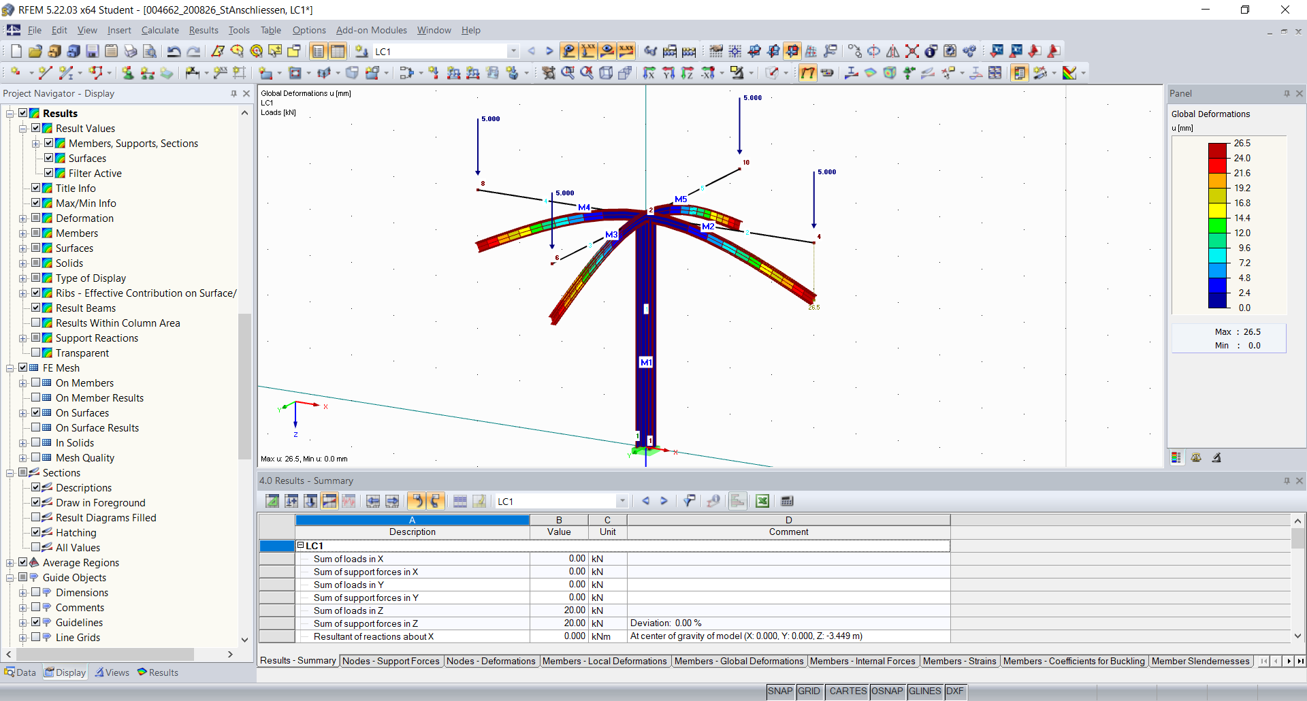
Task: Click the red 26.5 color scale swatch
Action: coord(1218,150)
